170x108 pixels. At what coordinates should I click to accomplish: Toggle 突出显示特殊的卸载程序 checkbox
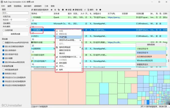pos(3,85)
